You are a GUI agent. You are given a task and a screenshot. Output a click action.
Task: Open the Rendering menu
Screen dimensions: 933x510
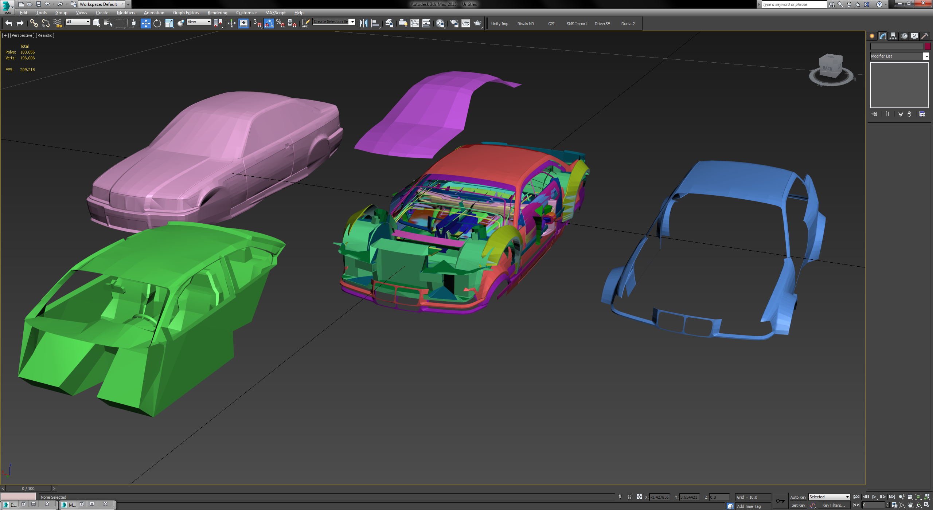coord(217,12)
